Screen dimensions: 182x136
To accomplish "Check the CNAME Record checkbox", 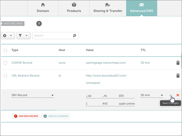I will pyautogui.click(x=5, y=63).
